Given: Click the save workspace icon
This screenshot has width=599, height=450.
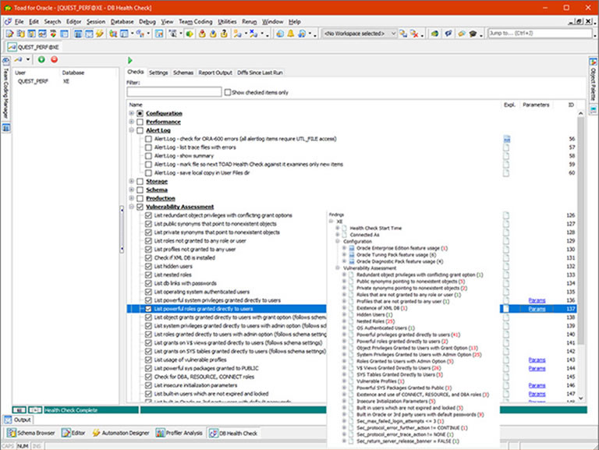Looking at the screenshot, I should [x=403, y=34].
